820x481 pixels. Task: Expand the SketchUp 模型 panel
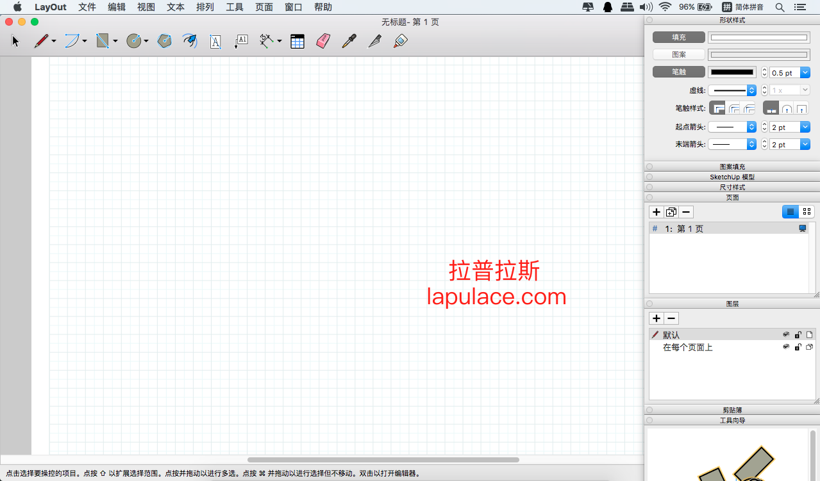[x=732, y=177]
